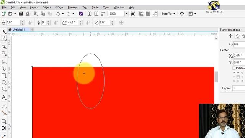This screenshot has height=138, width=245.
Task: Click the calligraphic angle field 45.0
Action: [x=72, y=23]
